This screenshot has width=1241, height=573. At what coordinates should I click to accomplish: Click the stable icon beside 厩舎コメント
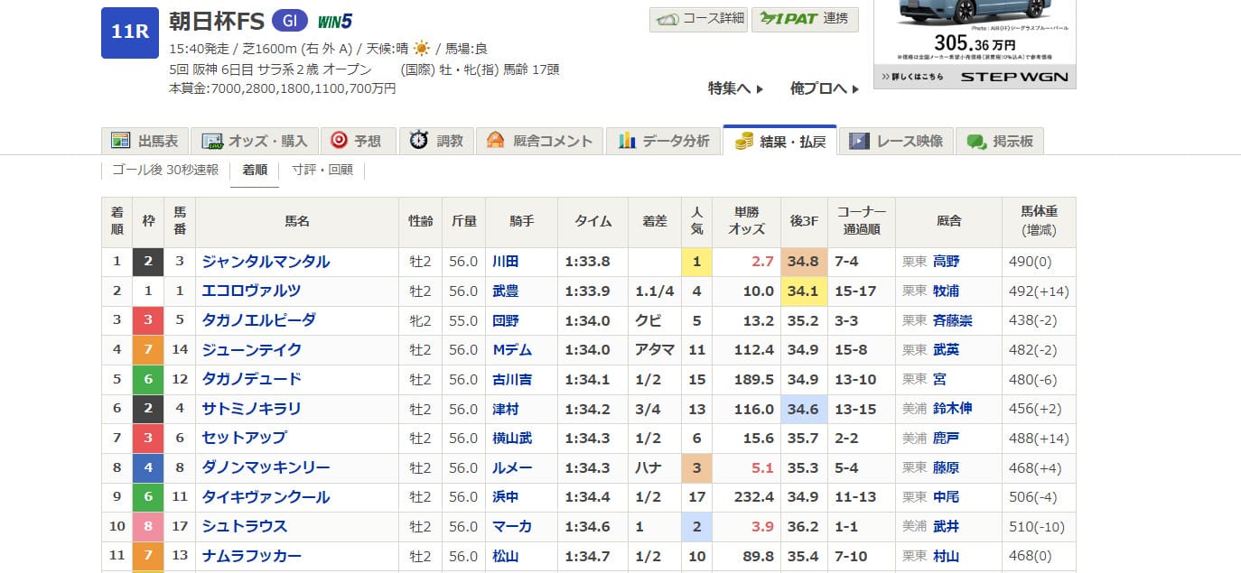[x=495, y=141]
